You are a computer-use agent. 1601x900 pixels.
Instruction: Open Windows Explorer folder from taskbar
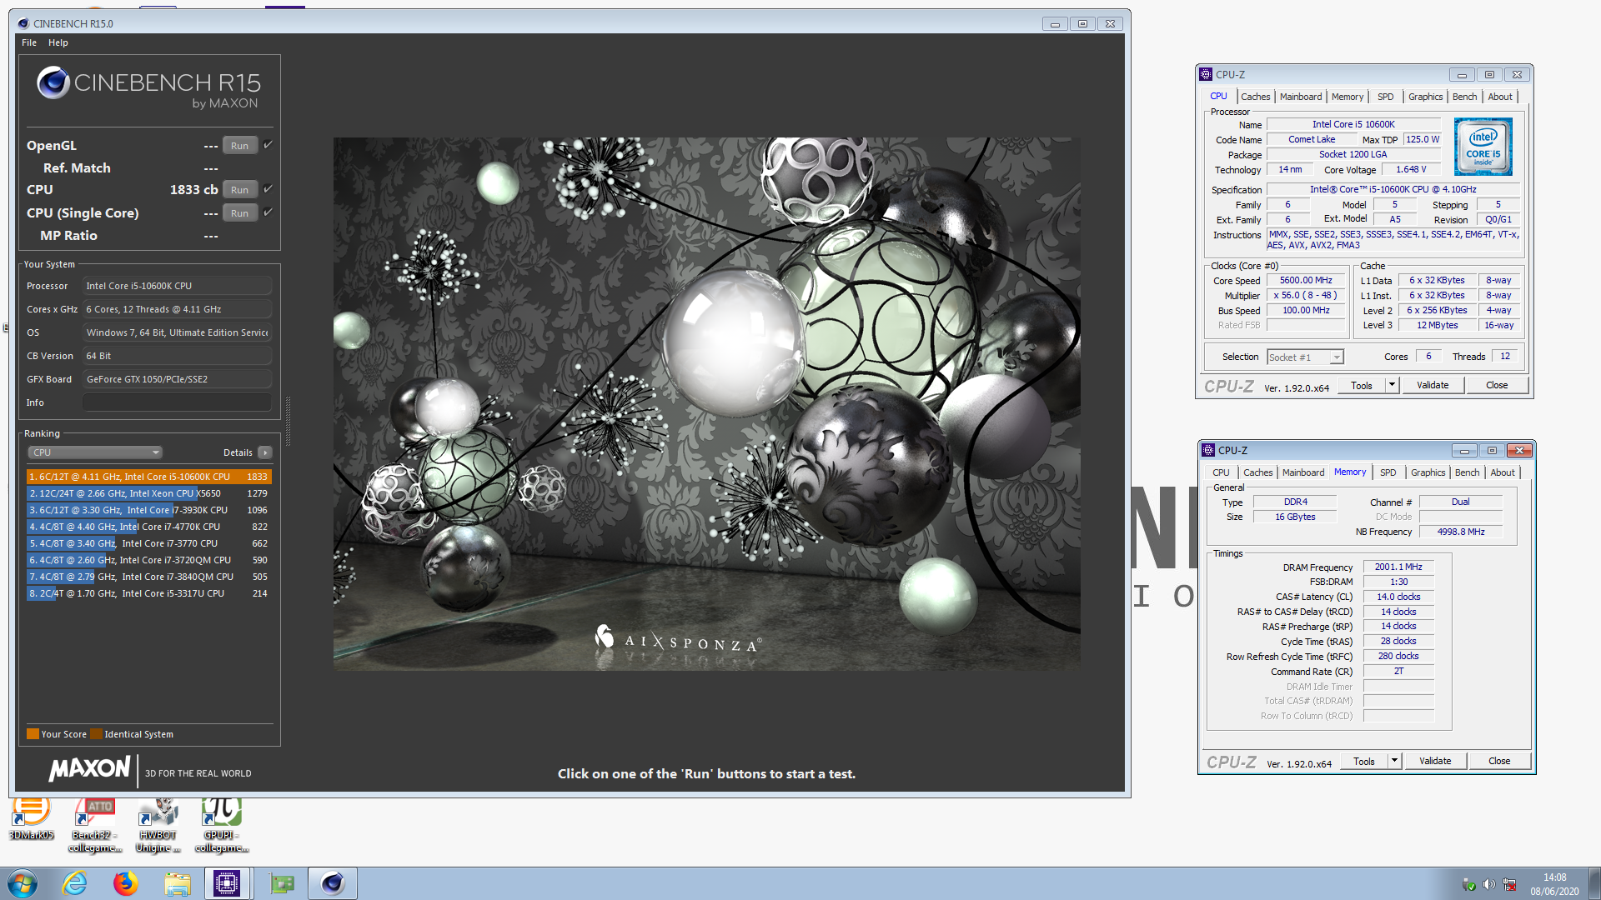tap(177, 883)
